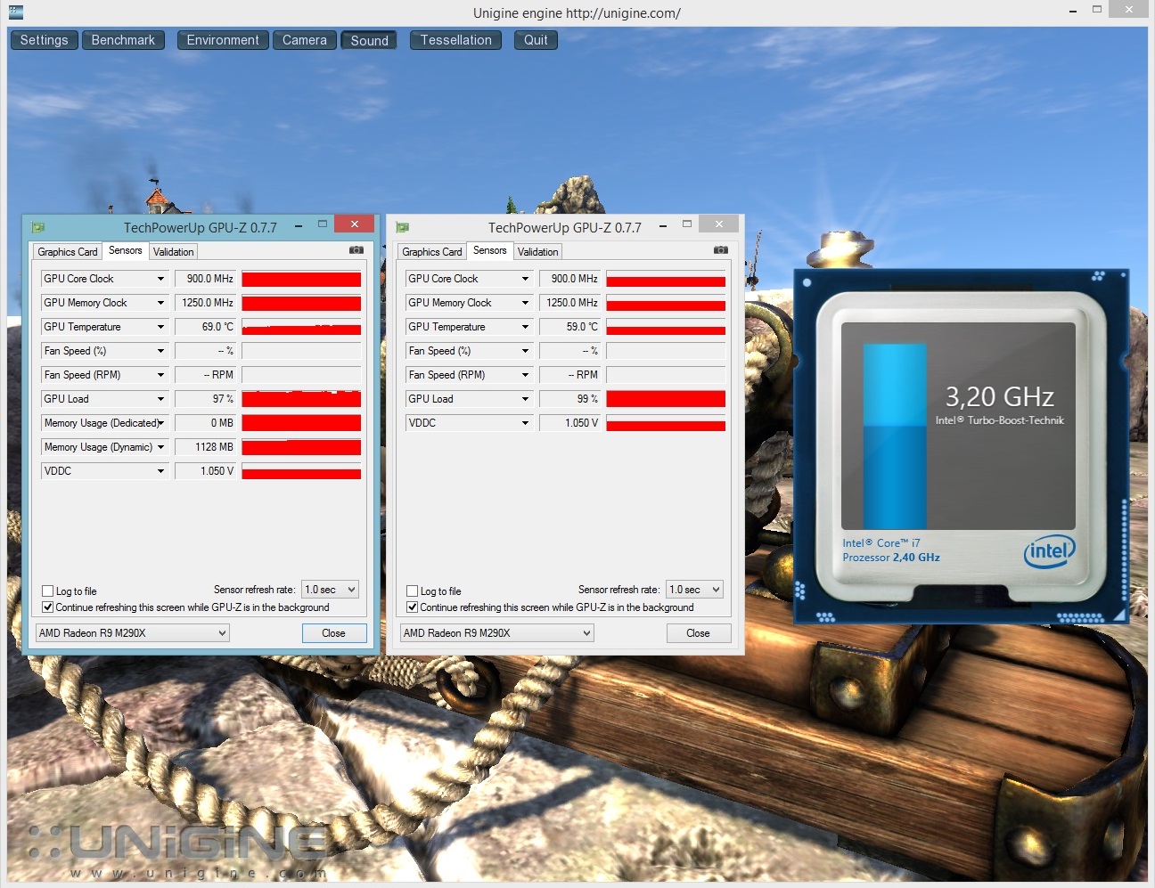The height and width of the screenshot is (888, 1155).
Task: Click the 3,20 GHz readout on Intel gadget
Action: click(1000, 396)
